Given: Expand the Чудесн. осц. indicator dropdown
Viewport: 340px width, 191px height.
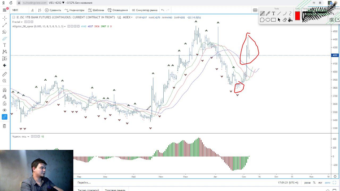Looking at the screenshot, I should [x=28, y=136].
